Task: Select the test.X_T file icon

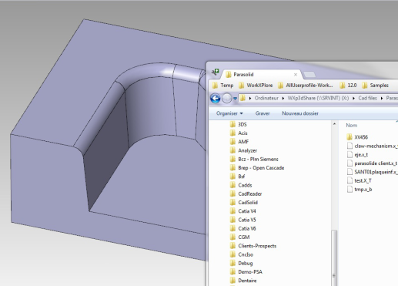Action: (350, 180)
